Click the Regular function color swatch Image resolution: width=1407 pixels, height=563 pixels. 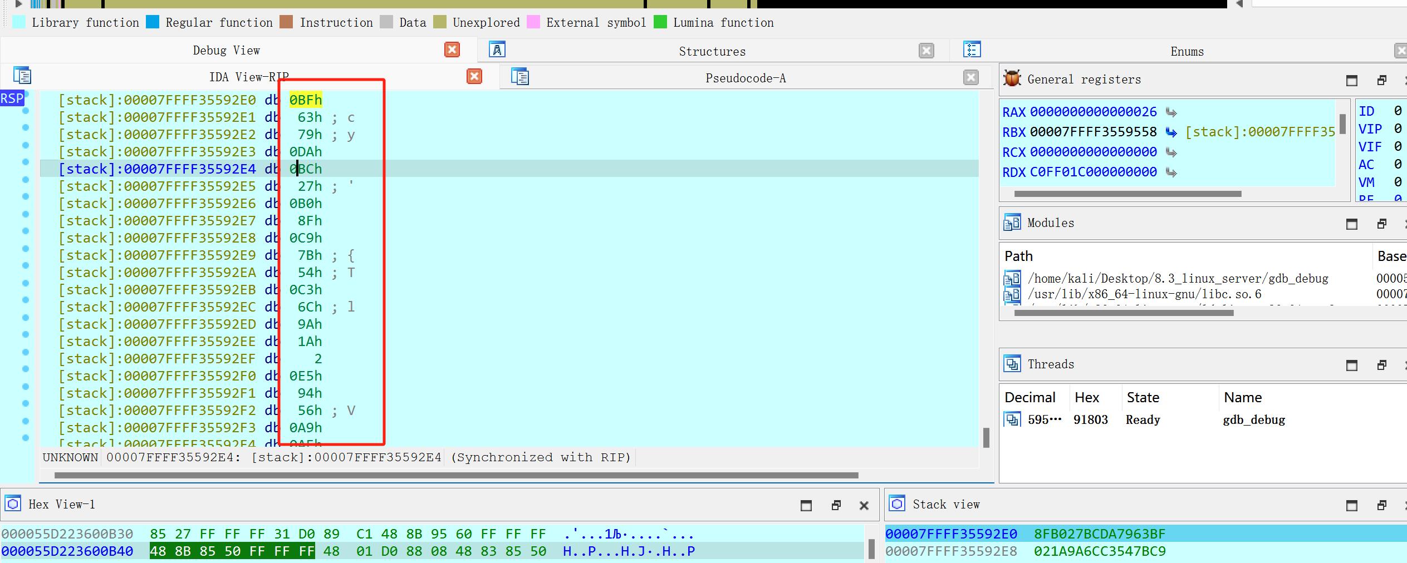(x=153, y=22)
